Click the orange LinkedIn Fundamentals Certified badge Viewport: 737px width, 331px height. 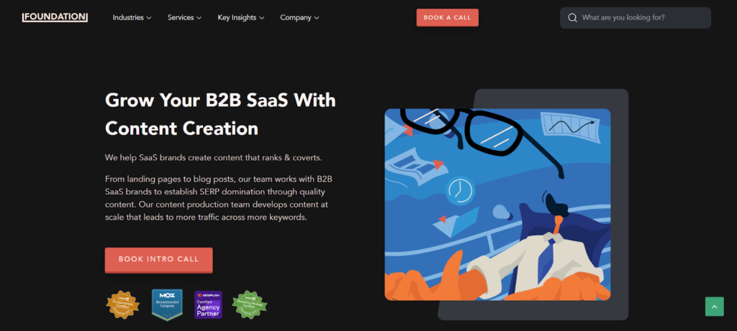pos(122,304)
